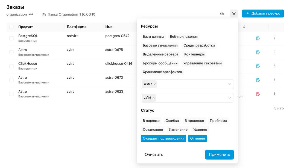Filter by Базовые вычисления resource chip

coord(160,46)
